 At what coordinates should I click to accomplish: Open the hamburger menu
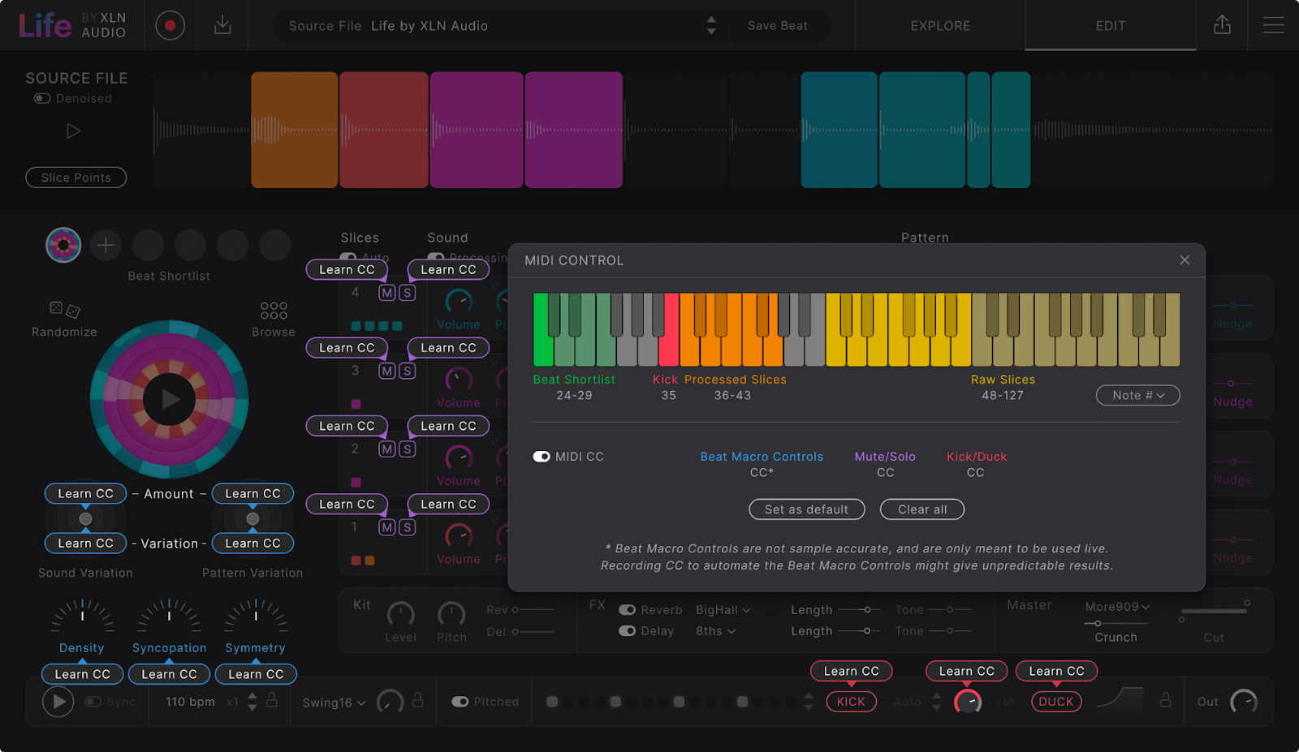point(1273,25)
